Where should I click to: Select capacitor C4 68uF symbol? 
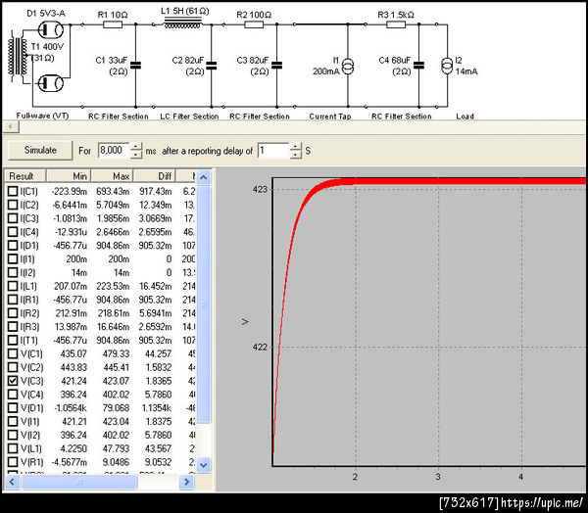click(x=418, y=66)
